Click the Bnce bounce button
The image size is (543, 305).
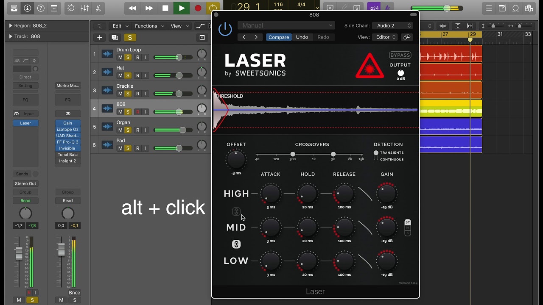click(x=75, y=293)
